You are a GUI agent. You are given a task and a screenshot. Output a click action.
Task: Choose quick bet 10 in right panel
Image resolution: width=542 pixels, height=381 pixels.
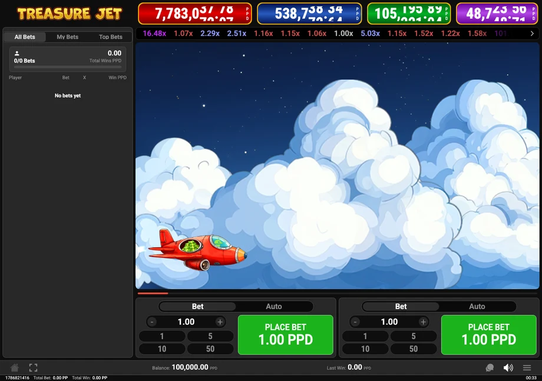[365, 349]
